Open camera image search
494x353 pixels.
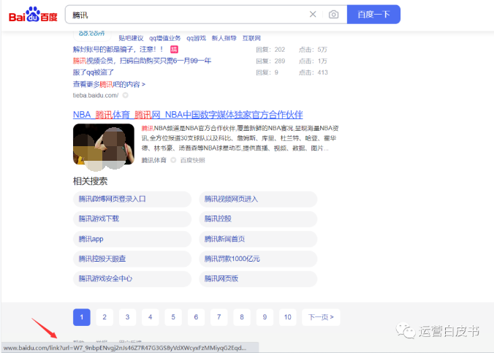pyautogui.click(x=334, y=15)
